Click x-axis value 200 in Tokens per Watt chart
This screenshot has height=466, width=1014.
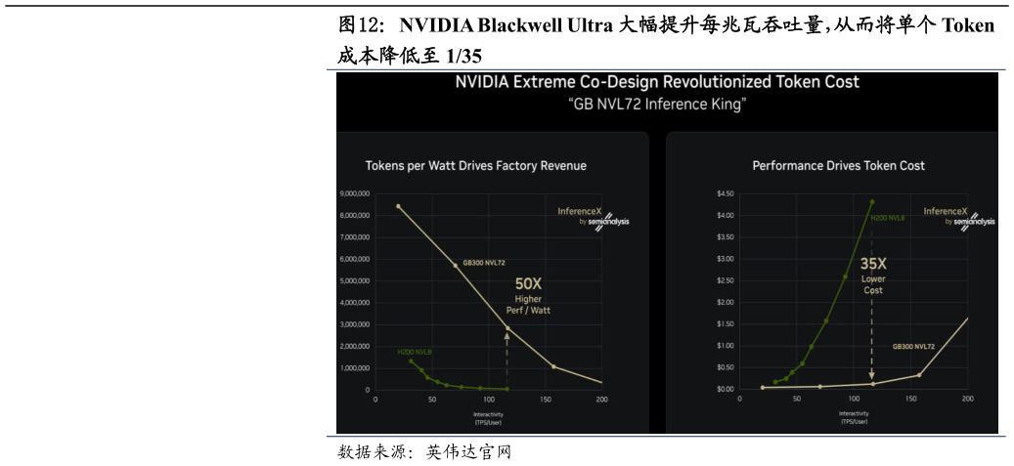pyautogui.click(x=601, y=400)
